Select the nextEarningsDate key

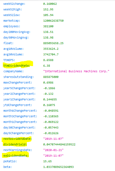point(18,150)
